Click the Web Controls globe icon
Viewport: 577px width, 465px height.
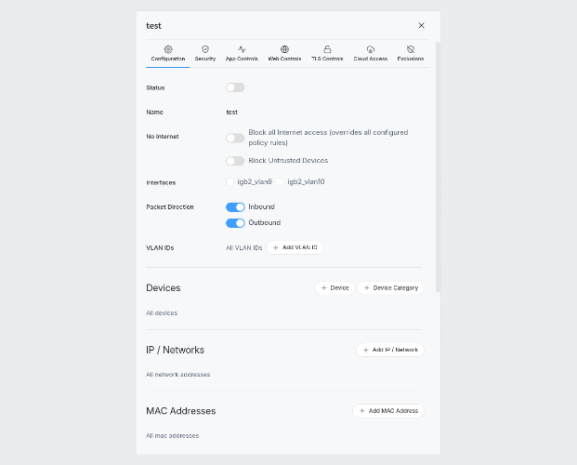284,48
